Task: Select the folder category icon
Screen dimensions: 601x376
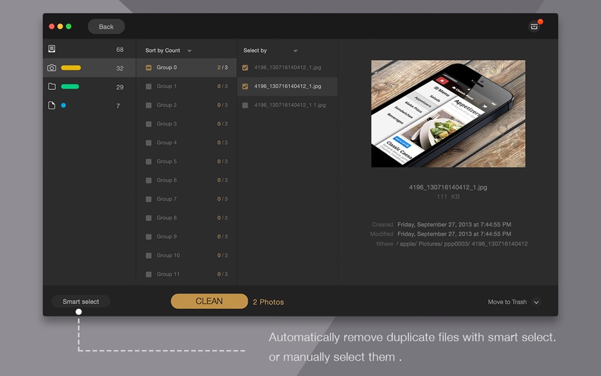Action: pos(52,86)
